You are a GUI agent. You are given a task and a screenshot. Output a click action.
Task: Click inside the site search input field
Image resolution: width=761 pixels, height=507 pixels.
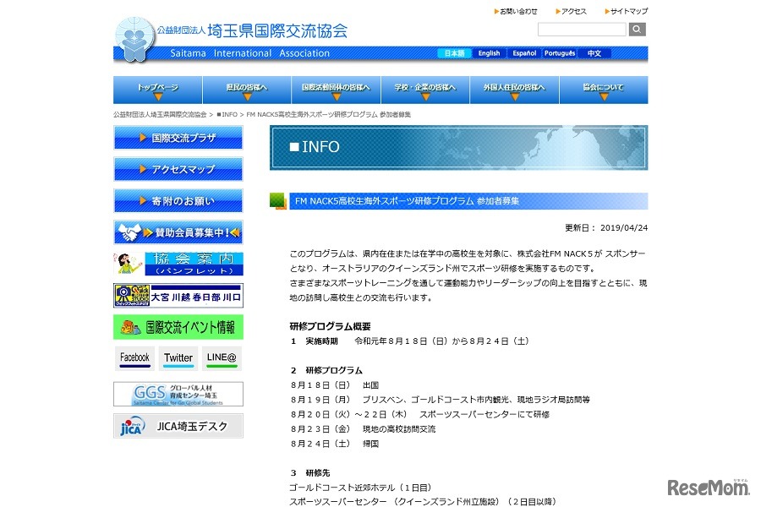[x=582, y=29]
